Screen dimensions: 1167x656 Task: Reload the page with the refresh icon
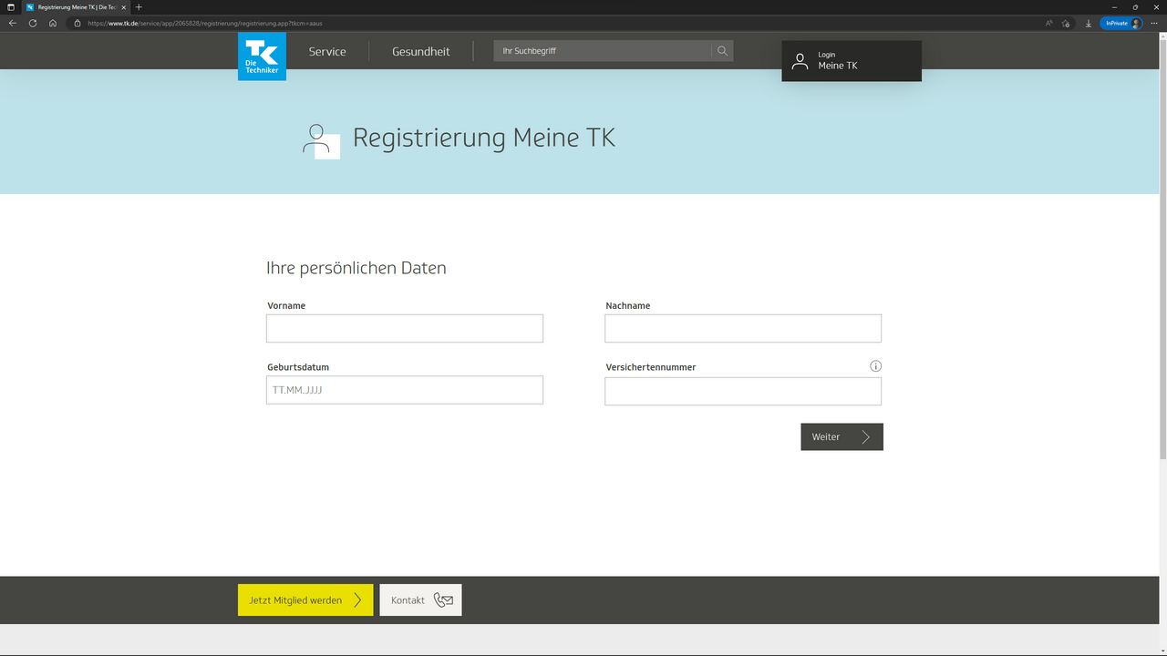(x=33, y=23)
